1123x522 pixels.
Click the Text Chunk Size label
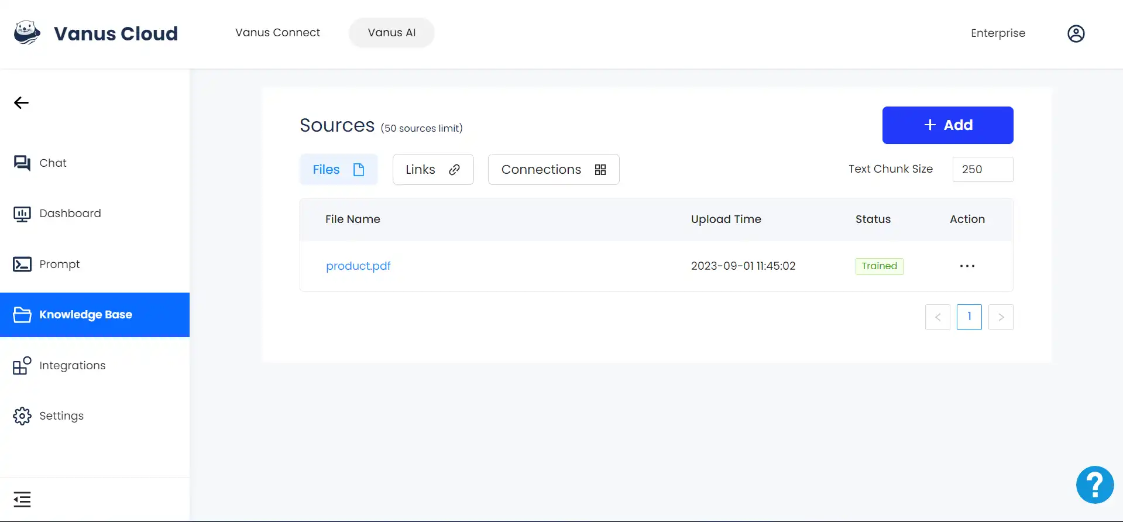891,169
